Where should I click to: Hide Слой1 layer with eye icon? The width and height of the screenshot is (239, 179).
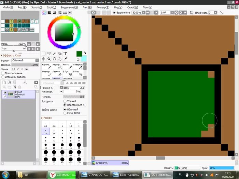tap(5, 92)
